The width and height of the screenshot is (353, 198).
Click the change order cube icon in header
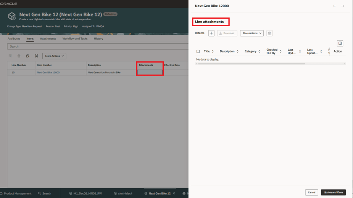pos(12,16)
